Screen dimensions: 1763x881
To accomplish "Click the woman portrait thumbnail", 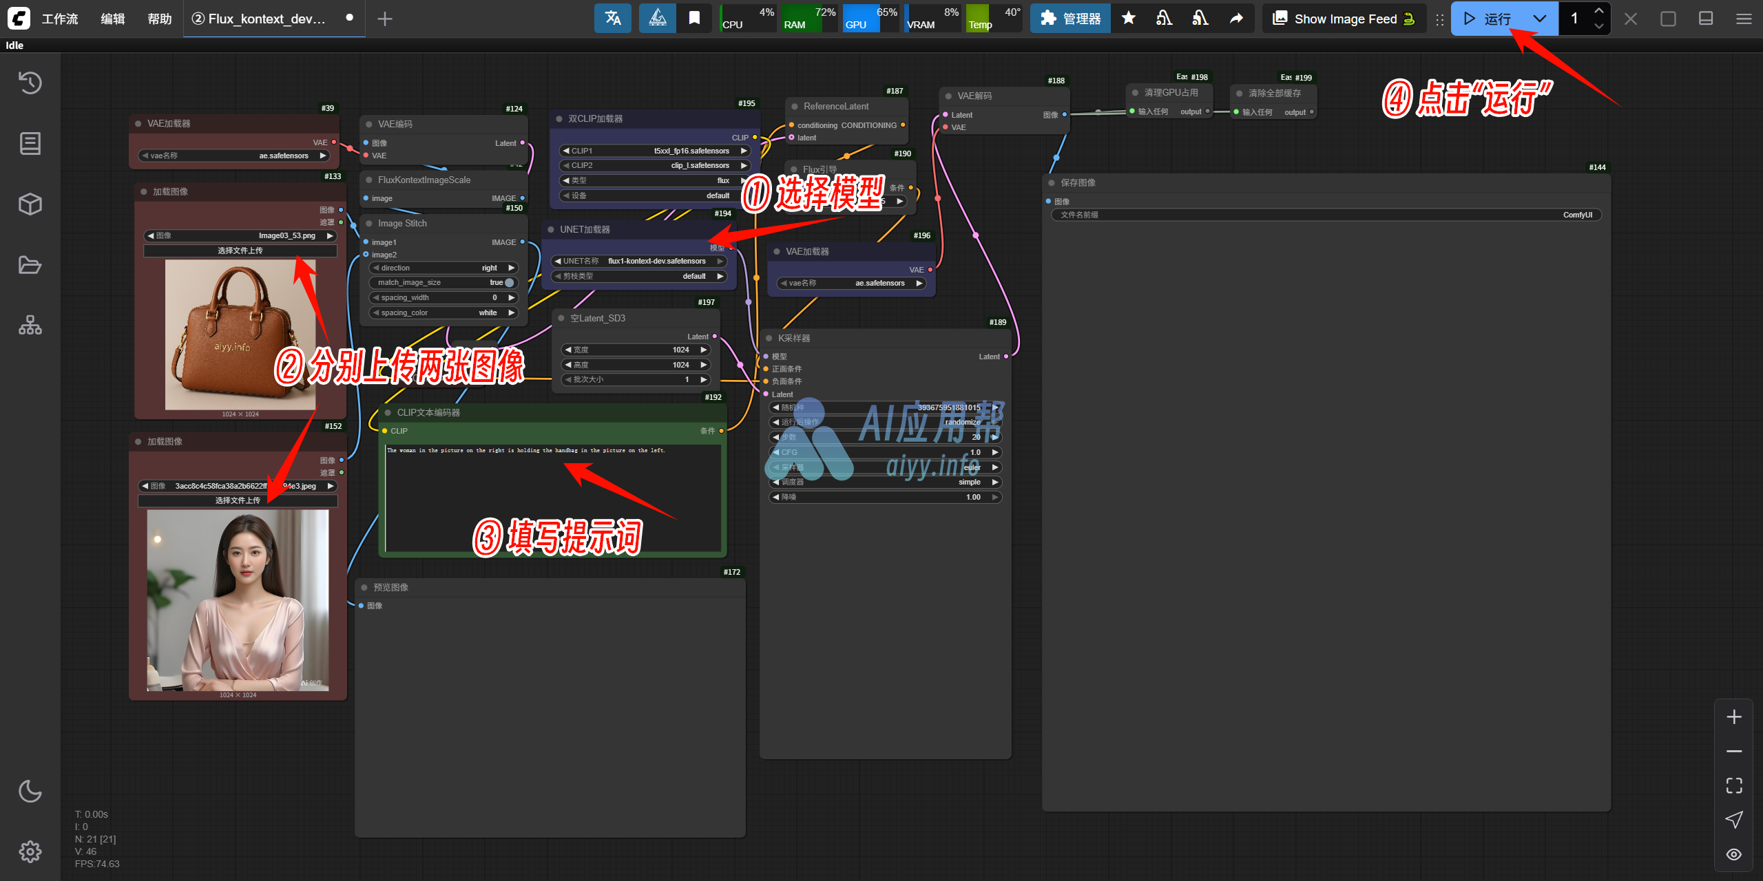I will click(238, 600).
